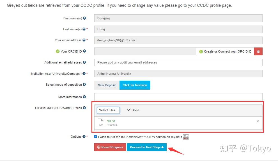Screen dimensions: 278x161
Task: Click Create or Connect your ORCID iD
Action: point(225,51)
